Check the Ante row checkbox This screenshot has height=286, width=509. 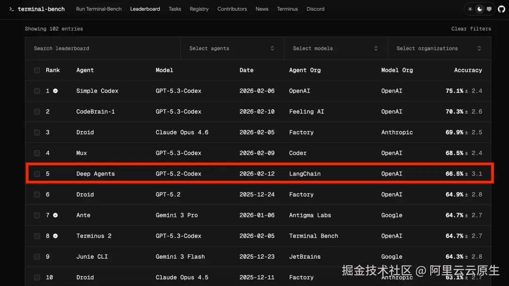pyautogui.click(x=37, y=215)
